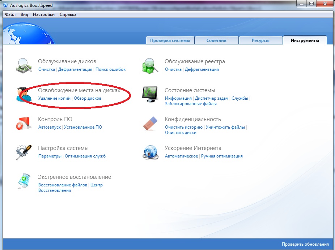Switch to the Советник tab

(x=216, y=40)
